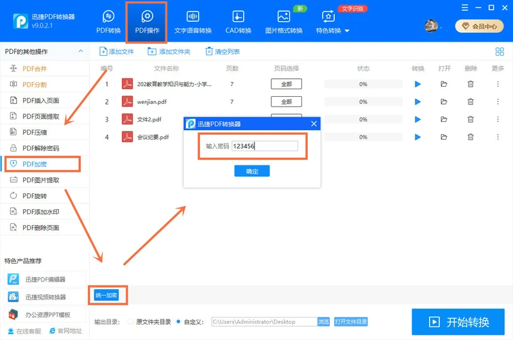Collapse the PDF的其他操作 section
This screenshot has height=340, width=513.
[81, 51]
